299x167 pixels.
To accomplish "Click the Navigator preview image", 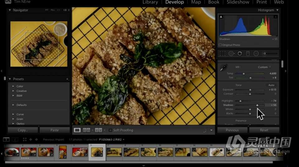I will [39, 44].
